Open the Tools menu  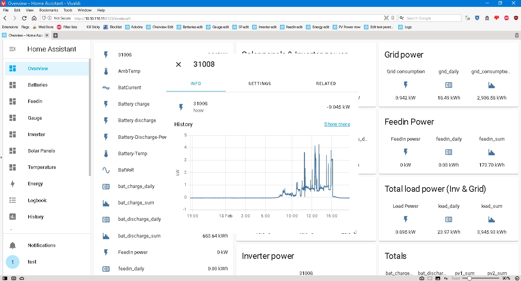pyautogui.click(x=68, y=10)
